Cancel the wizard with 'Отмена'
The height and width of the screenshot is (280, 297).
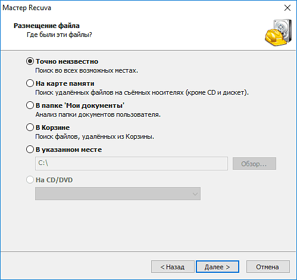point(268,267)
